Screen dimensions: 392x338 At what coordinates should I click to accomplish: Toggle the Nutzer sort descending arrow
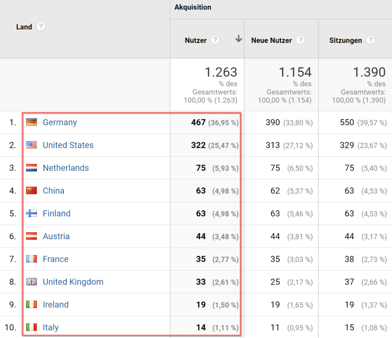point(239,39)
